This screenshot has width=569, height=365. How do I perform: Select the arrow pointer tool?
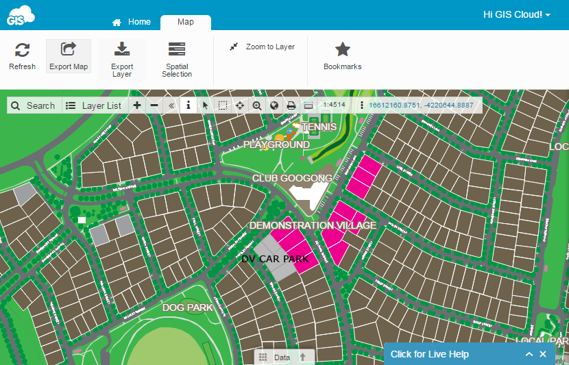point(206,105)
